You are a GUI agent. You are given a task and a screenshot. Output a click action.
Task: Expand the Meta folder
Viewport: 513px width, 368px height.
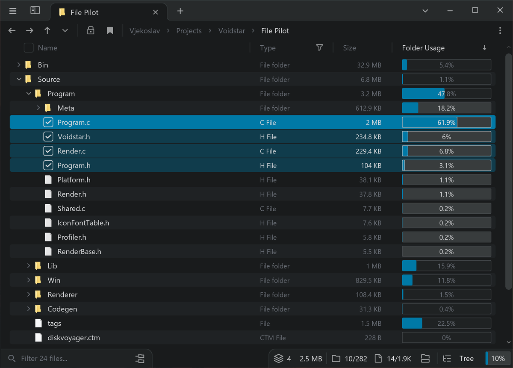tap(38, 108)
